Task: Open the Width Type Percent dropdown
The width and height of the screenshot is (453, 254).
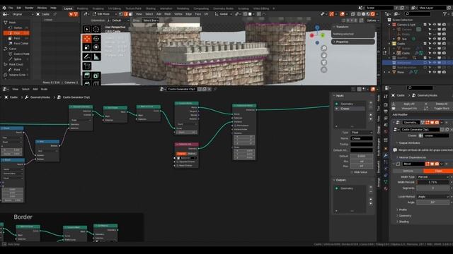Action: (x=433, y=177)
